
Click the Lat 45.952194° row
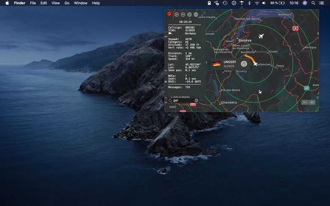pos(184,65)
